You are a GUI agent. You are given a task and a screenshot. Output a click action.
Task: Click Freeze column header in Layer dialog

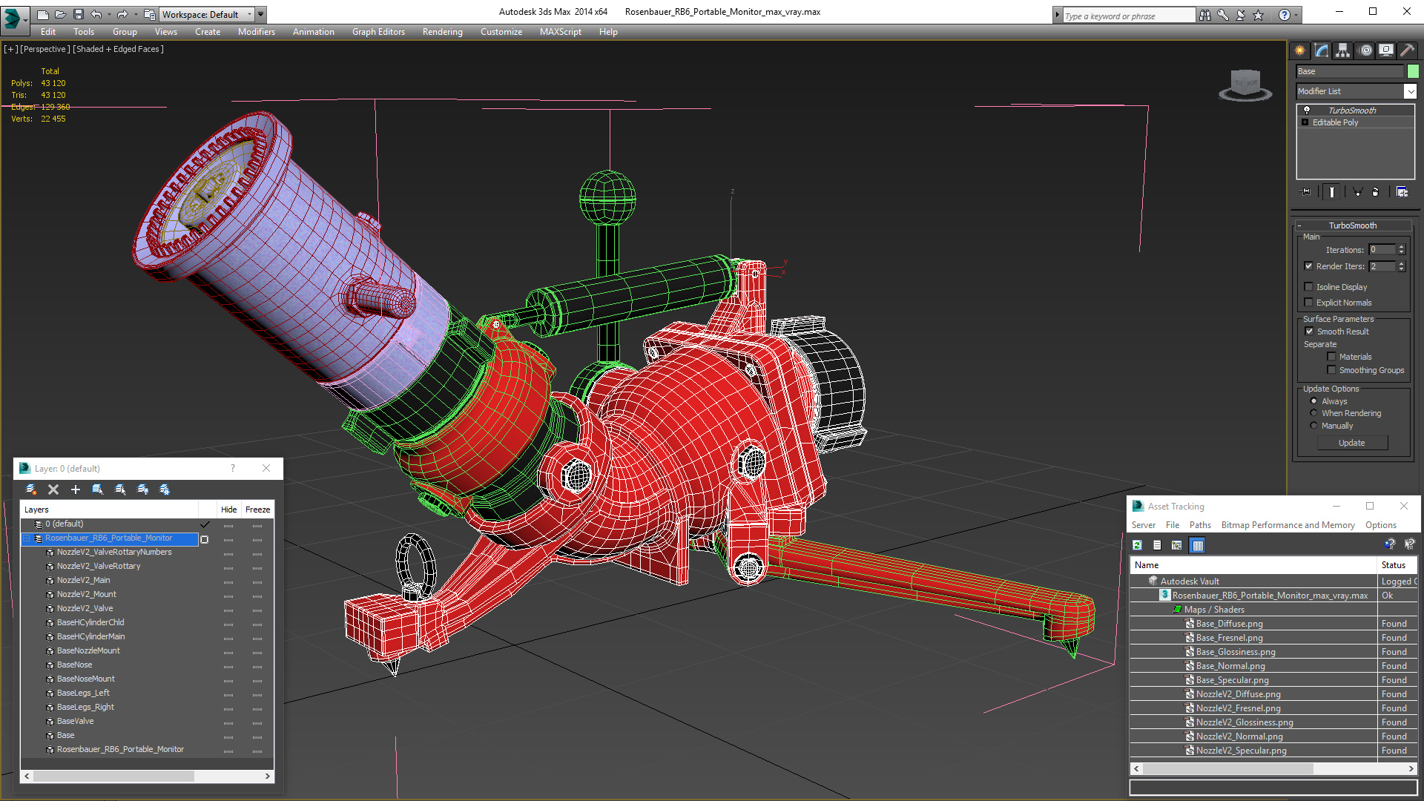click(x=257, y=510)
